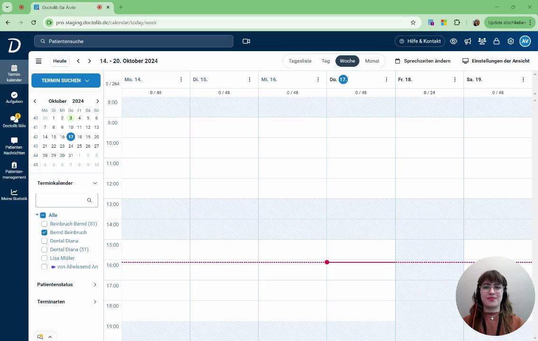Show previous month in mini calendar
The height and width of the screenshot is (341, 538).
coord(35,101)
